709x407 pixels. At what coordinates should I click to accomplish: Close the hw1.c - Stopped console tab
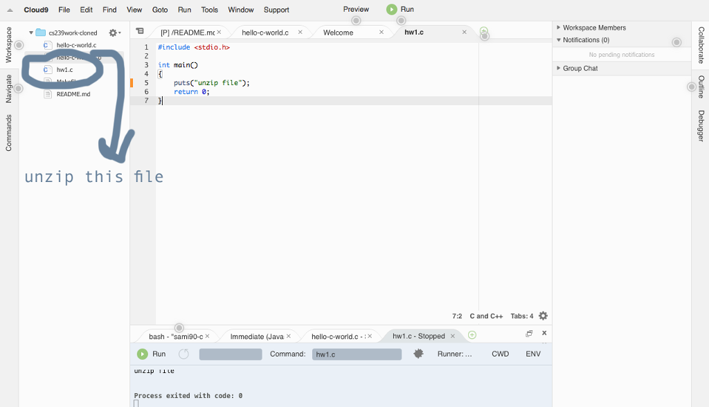coord(453,336)
